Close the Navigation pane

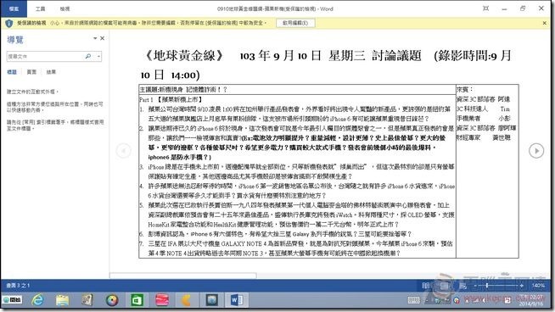[x=103, y=38]
